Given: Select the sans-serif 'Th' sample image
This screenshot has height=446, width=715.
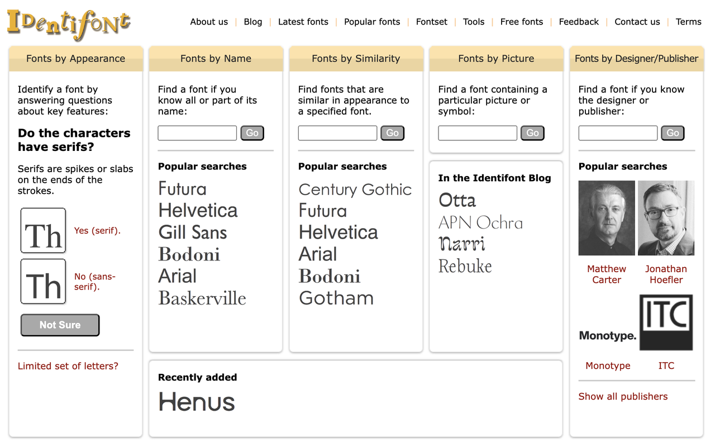Looking at the screenshot, I should [43, 282].
